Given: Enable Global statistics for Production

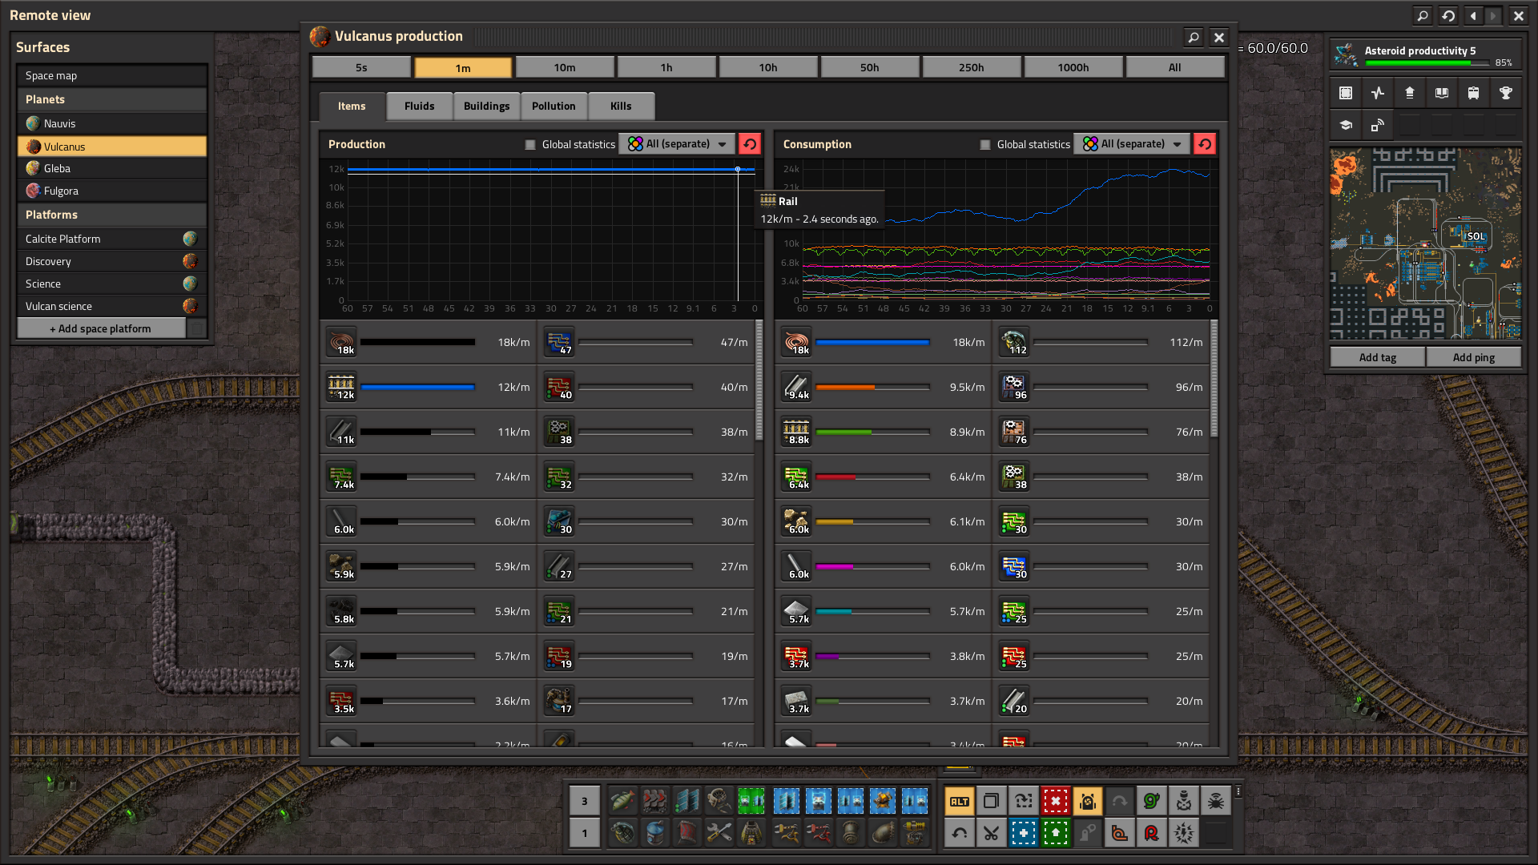Looking at the screenshot, I should click(529, 145).
